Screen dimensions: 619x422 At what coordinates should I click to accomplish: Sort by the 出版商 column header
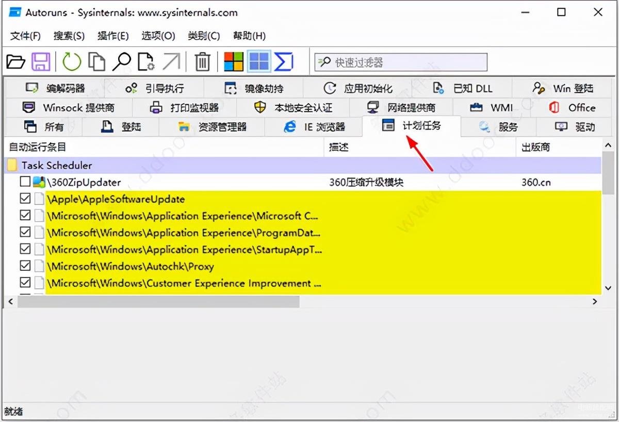coord(558,147)
